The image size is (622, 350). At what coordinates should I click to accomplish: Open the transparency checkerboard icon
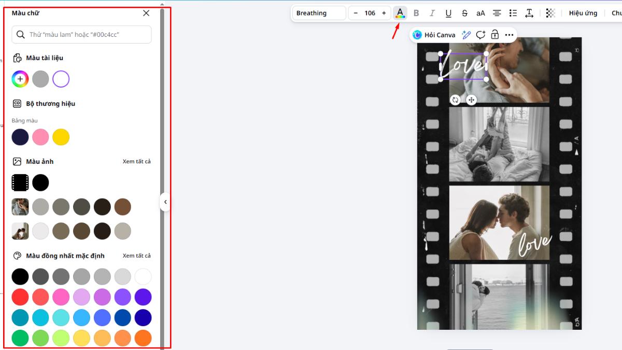pos(550,13)
